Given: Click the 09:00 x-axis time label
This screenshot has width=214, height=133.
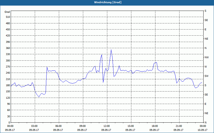Looking at the screenshot, I should click(x=82, y=126).
